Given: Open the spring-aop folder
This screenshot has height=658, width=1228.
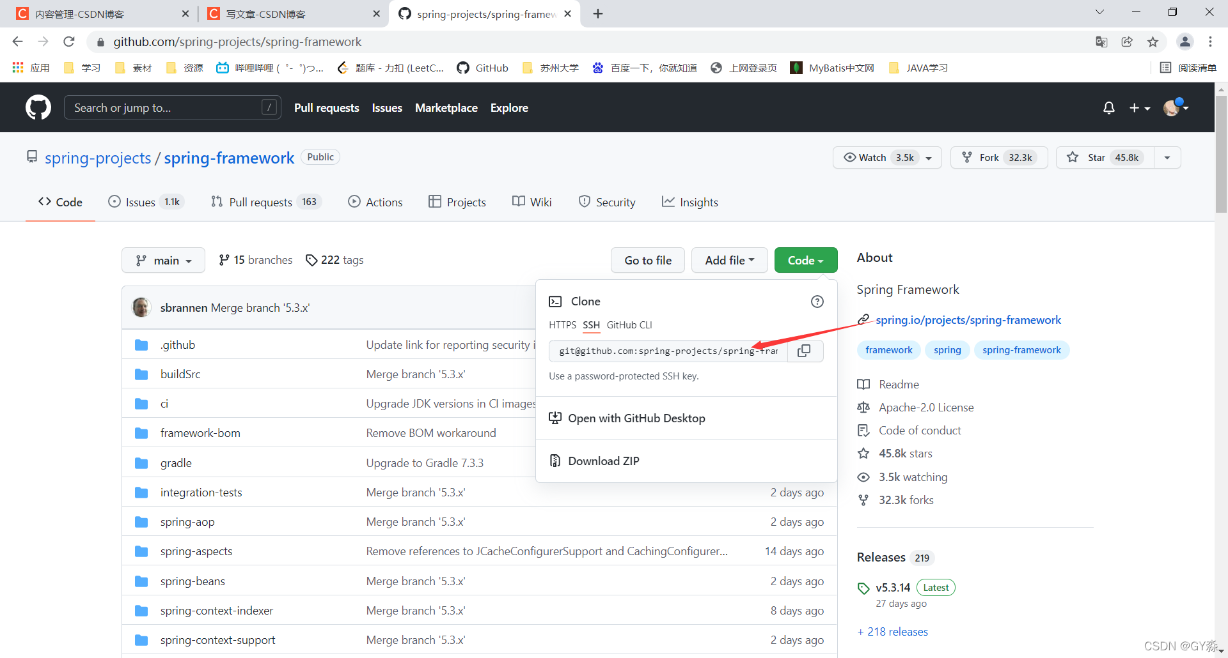Looking at the screenshot, I should click(x=187, y=522).
